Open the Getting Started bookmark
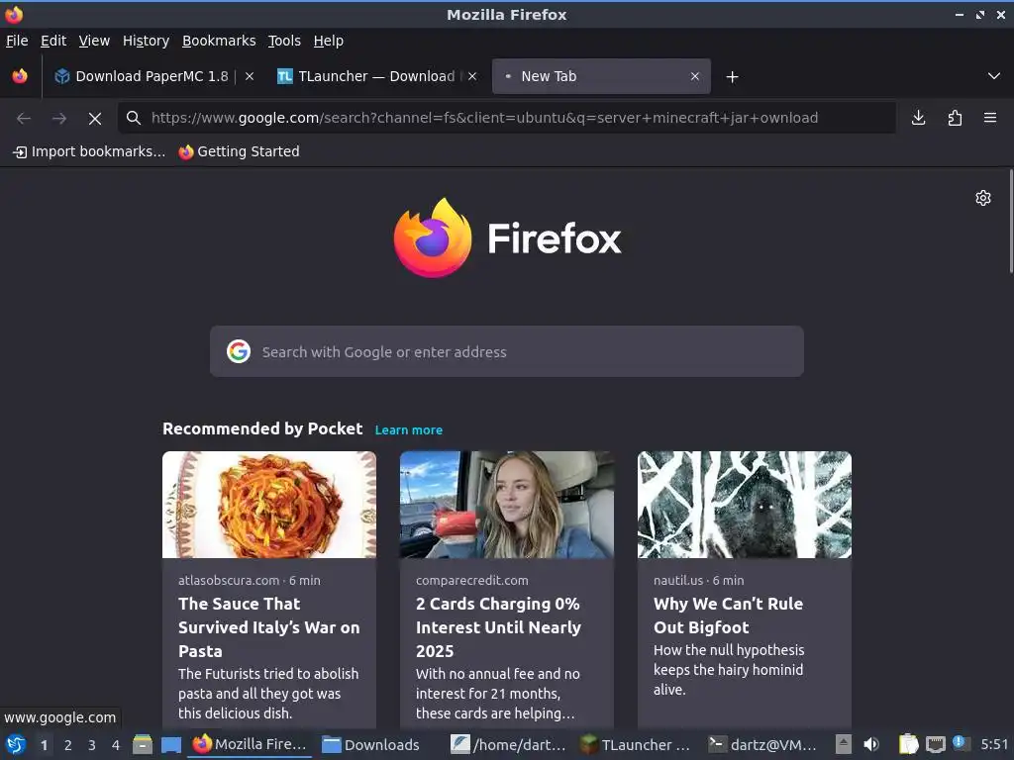 pos(240,151)
